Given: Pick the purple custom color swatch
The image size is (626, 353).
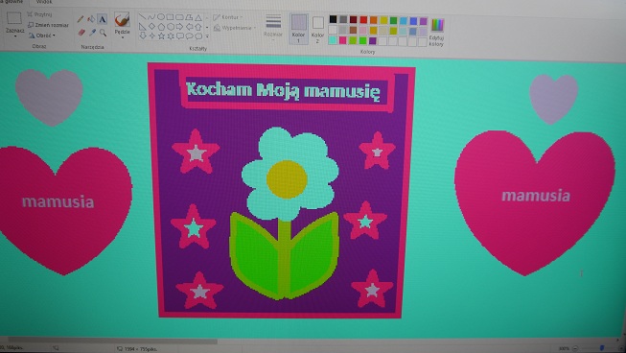Looking at the screenshot, I should tap(373, 40).
